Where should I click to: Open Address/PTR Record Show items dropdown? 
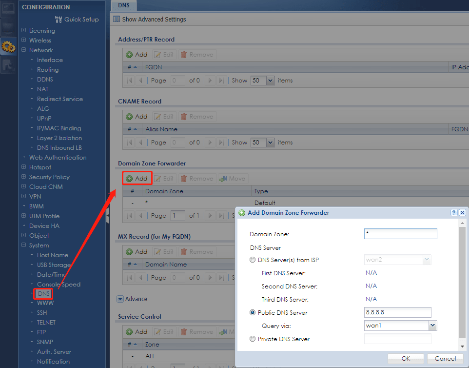(x=271, y=81)
